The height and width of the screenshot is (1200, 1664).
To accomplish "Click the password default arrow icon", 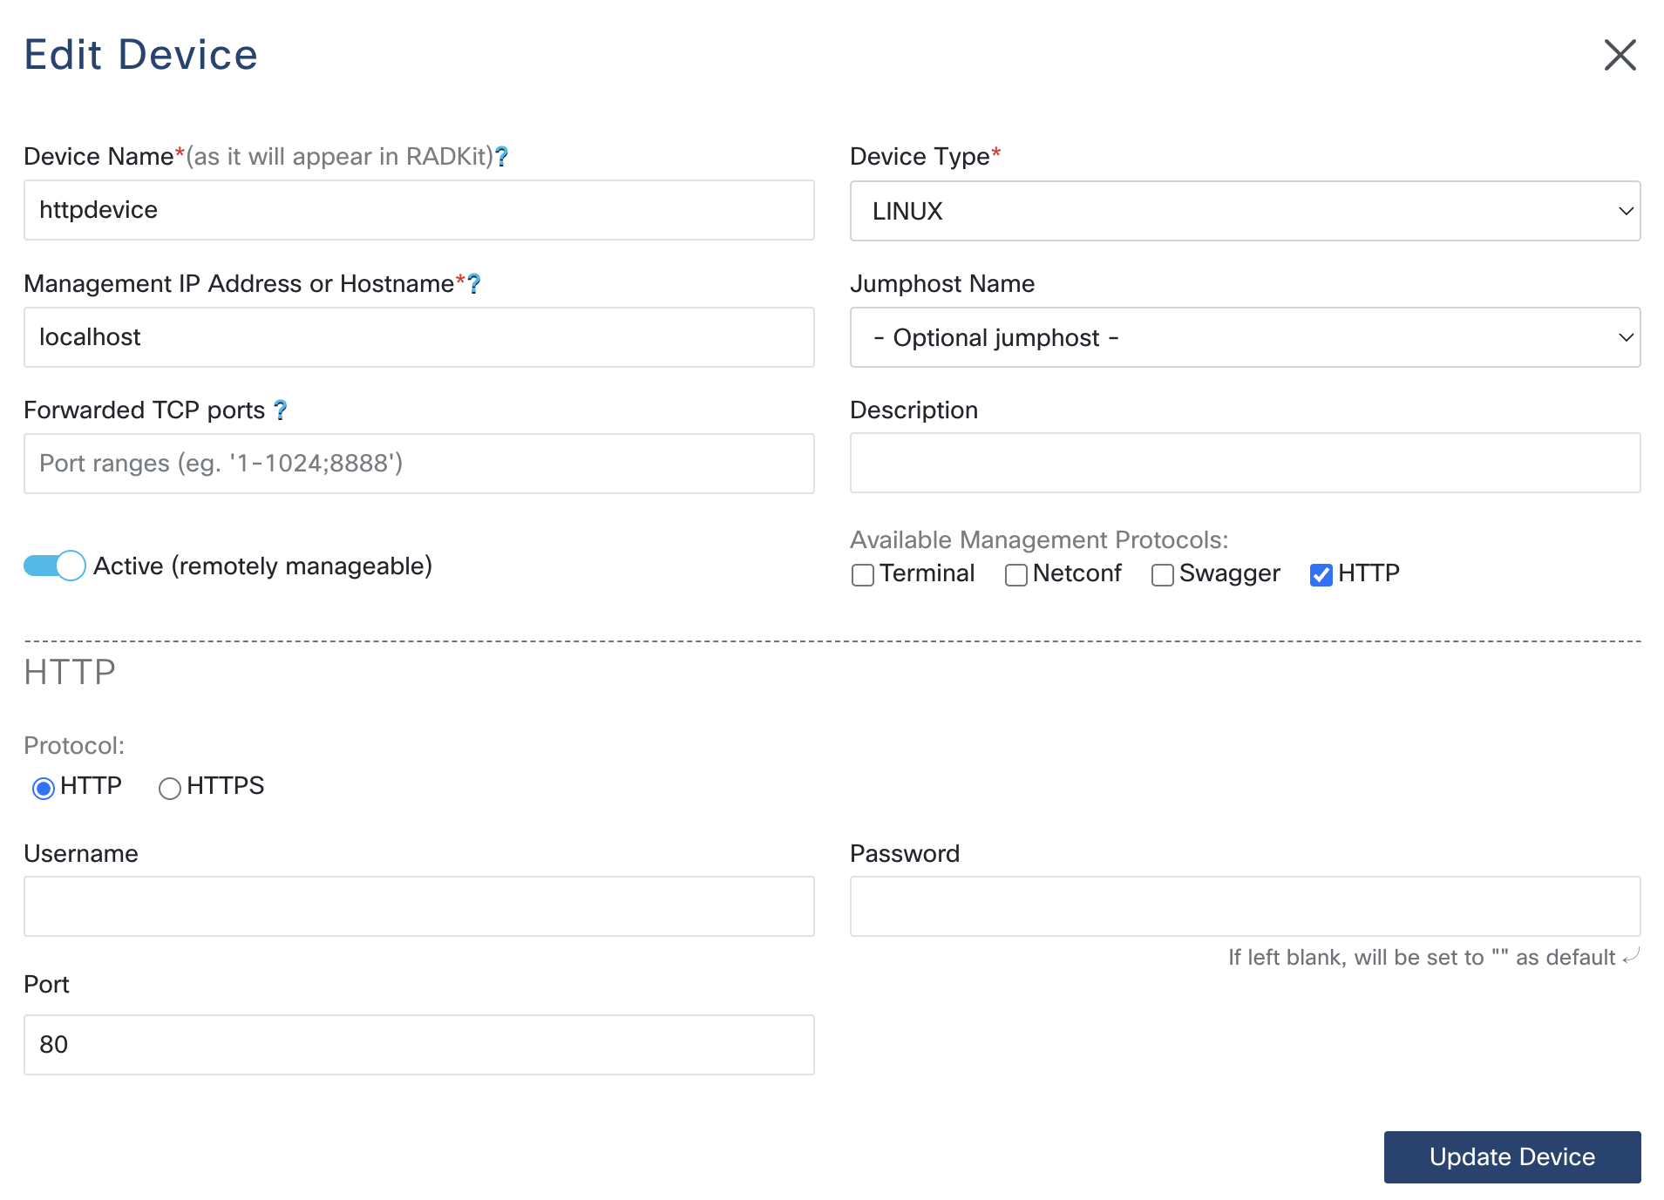I will click(x=1632, y=956).
